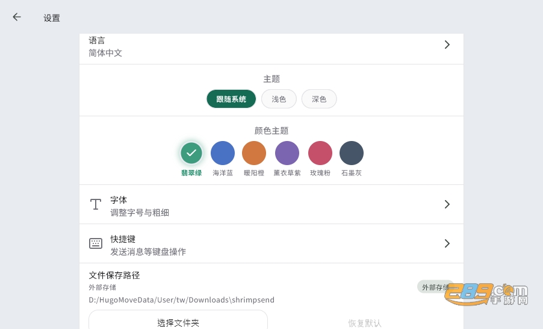This screenshot has width=543, height=329.
Task: Click the 恢复默认 restore default button
Action: [365, 323]
